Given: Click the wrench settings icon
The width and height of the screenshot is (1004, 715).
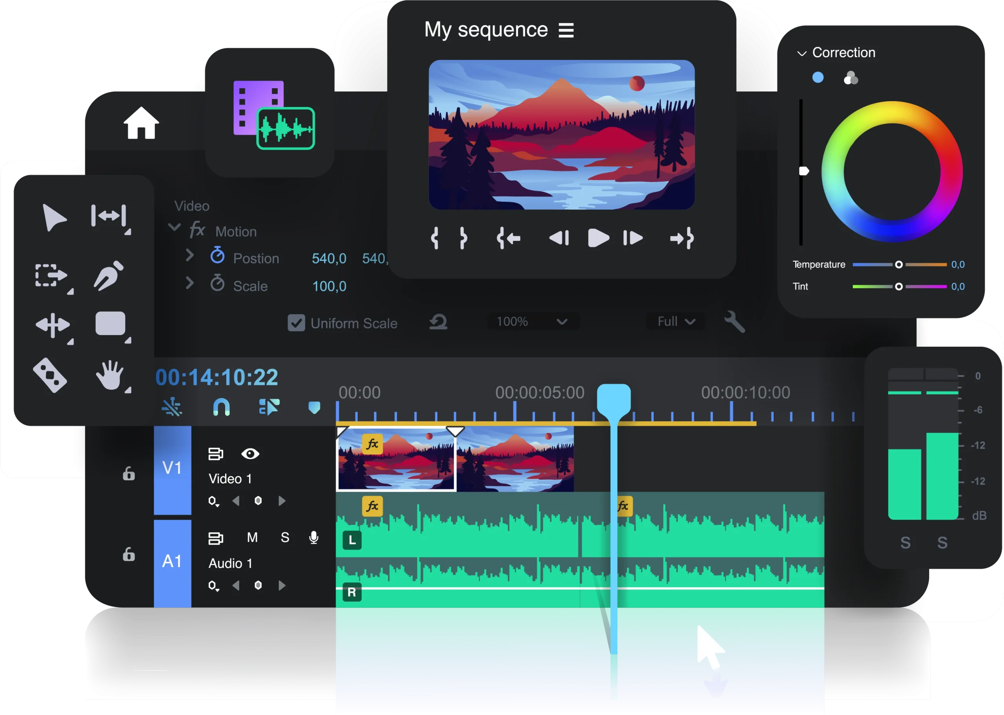Looking at the screenshot, I should (x=734, y=322).
